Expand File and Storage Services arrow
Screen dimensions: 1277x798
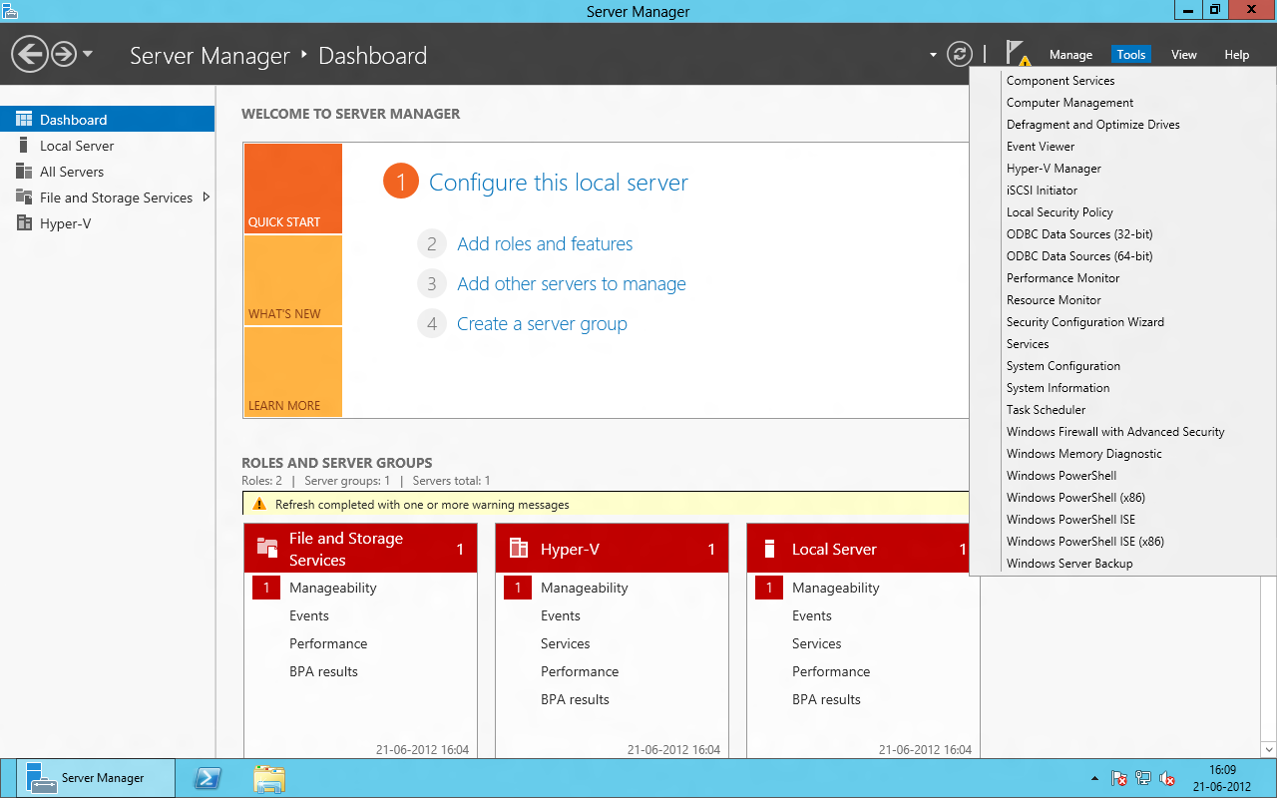pyautogui.click(x=206, y=197)
